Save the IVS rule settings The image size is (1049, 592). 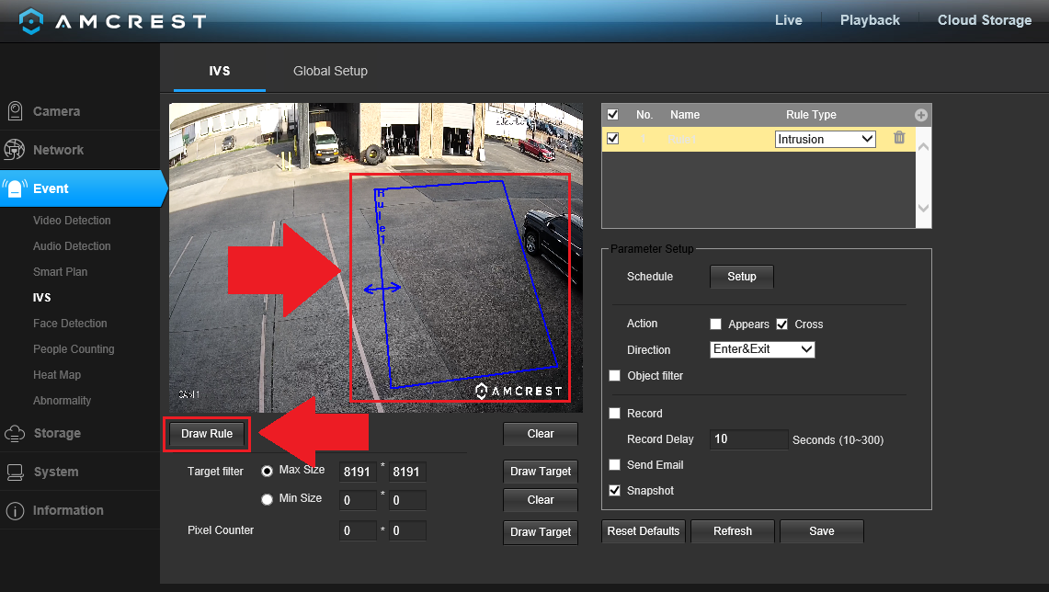point(822,531)
